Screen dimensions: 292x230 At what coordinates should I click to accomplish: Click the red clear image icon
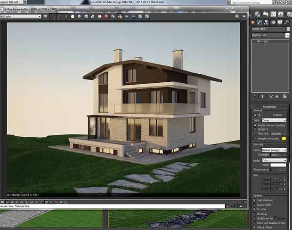106,16
